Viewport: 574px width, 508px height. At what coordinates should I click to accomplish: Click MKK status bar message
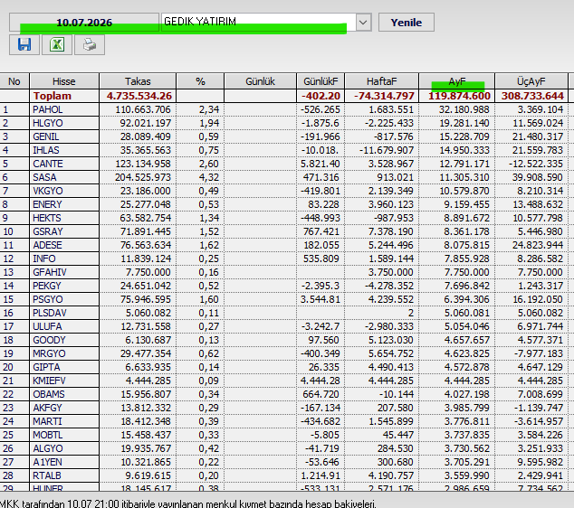[187, 503]
